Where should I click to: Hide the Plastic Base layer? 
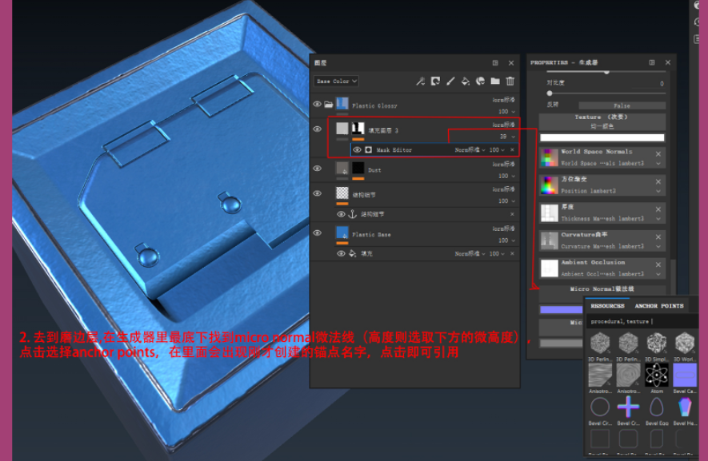[318, 232]
